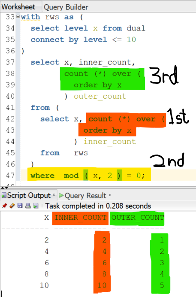Screen dimensions: 196x297
Task: Click the X column header in output
Action: (x=47, y=218)
